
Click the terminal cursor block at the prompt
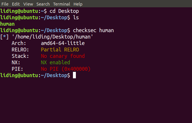74,75
